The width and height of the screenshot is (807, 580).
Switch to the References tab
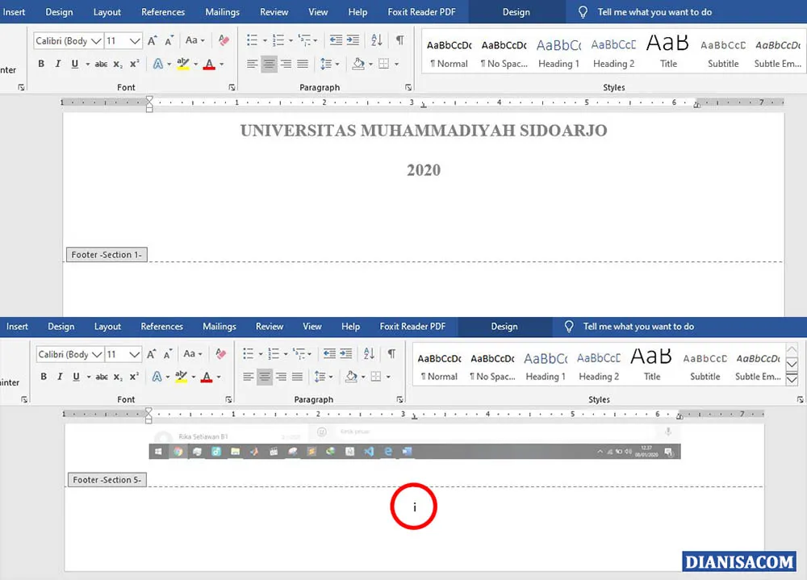(x=163, y=11)
